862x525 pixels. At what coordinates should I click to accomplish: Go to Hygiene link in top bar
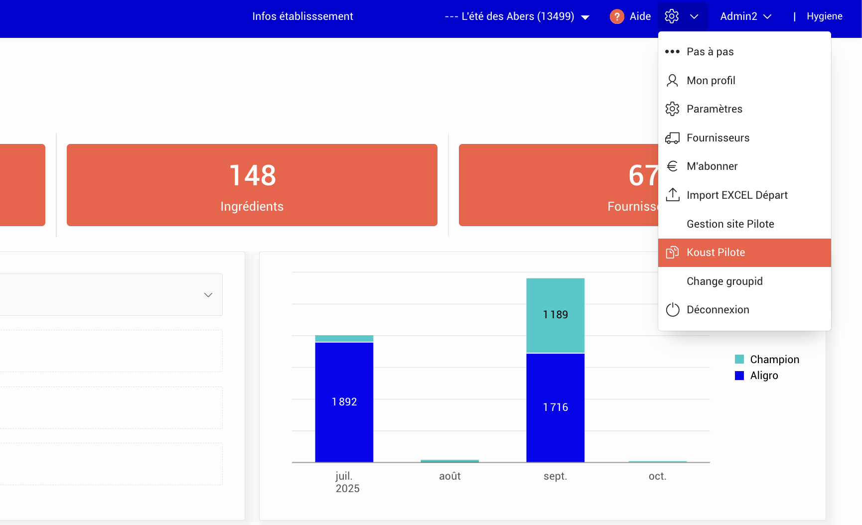click(x=824, y=16)
